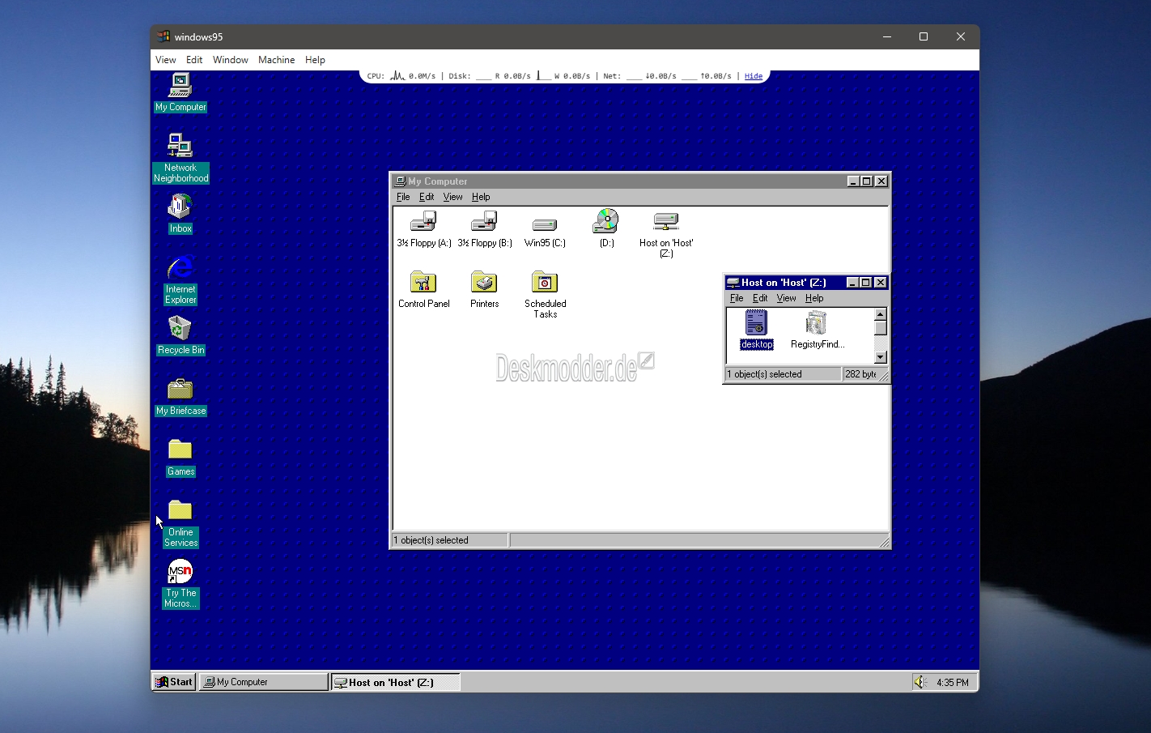Select the Control Panel folder icon
This screenshot has width=1151, height=733.
click(x=423, y=283)
